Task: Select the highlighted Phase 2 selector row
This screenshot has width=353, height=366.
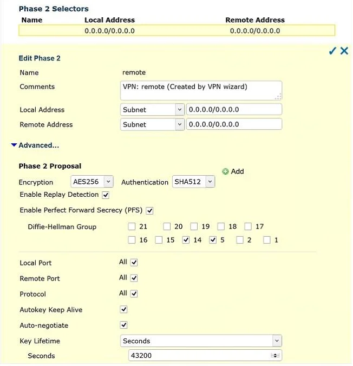Action: [176, 31]
